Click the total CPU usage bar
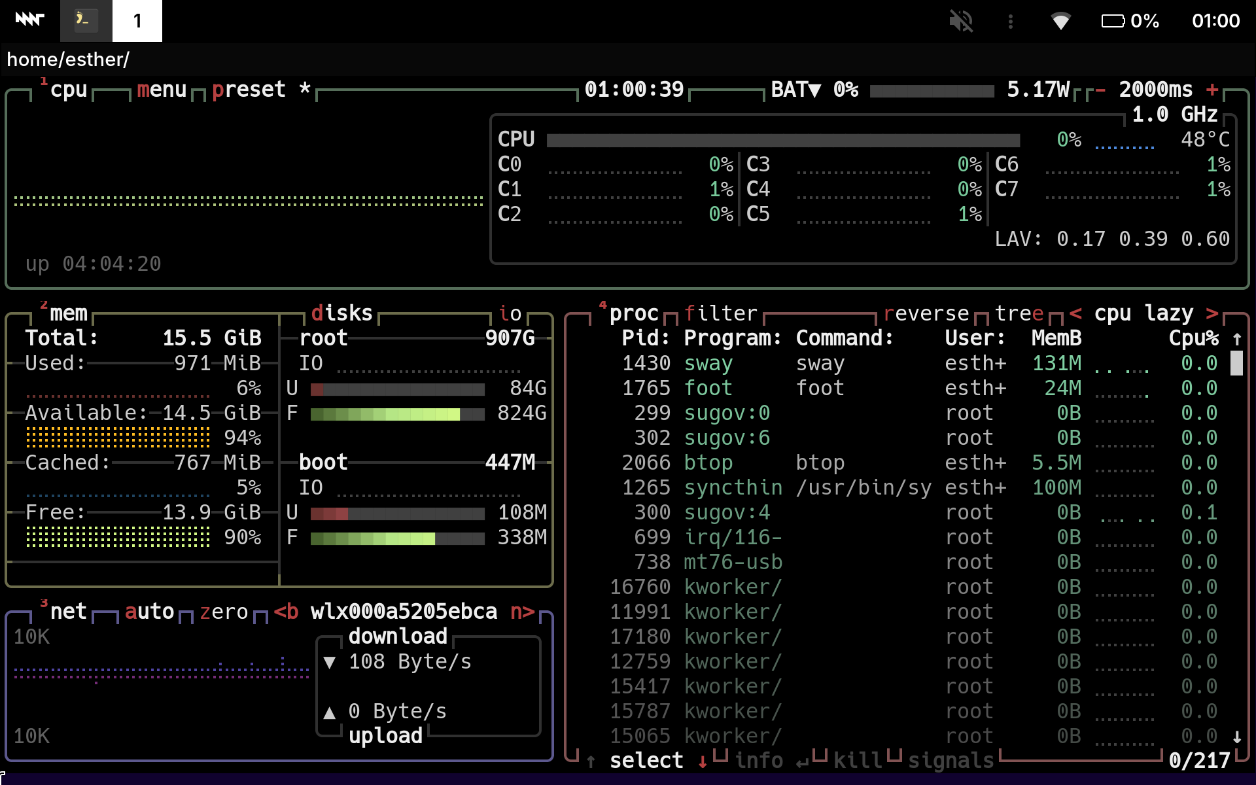The image size is (1256, 785). point(783,140)
